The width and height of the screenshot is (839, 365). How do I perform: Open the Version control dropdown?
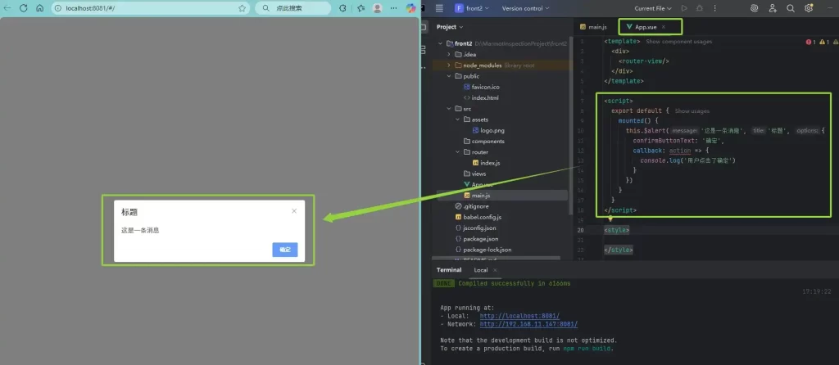[526, 8]
